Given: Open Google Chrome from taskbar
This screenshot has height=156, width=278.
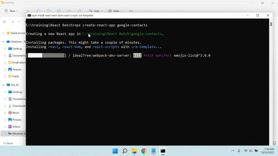Looking at the screenshot, I should coord(144,151).
